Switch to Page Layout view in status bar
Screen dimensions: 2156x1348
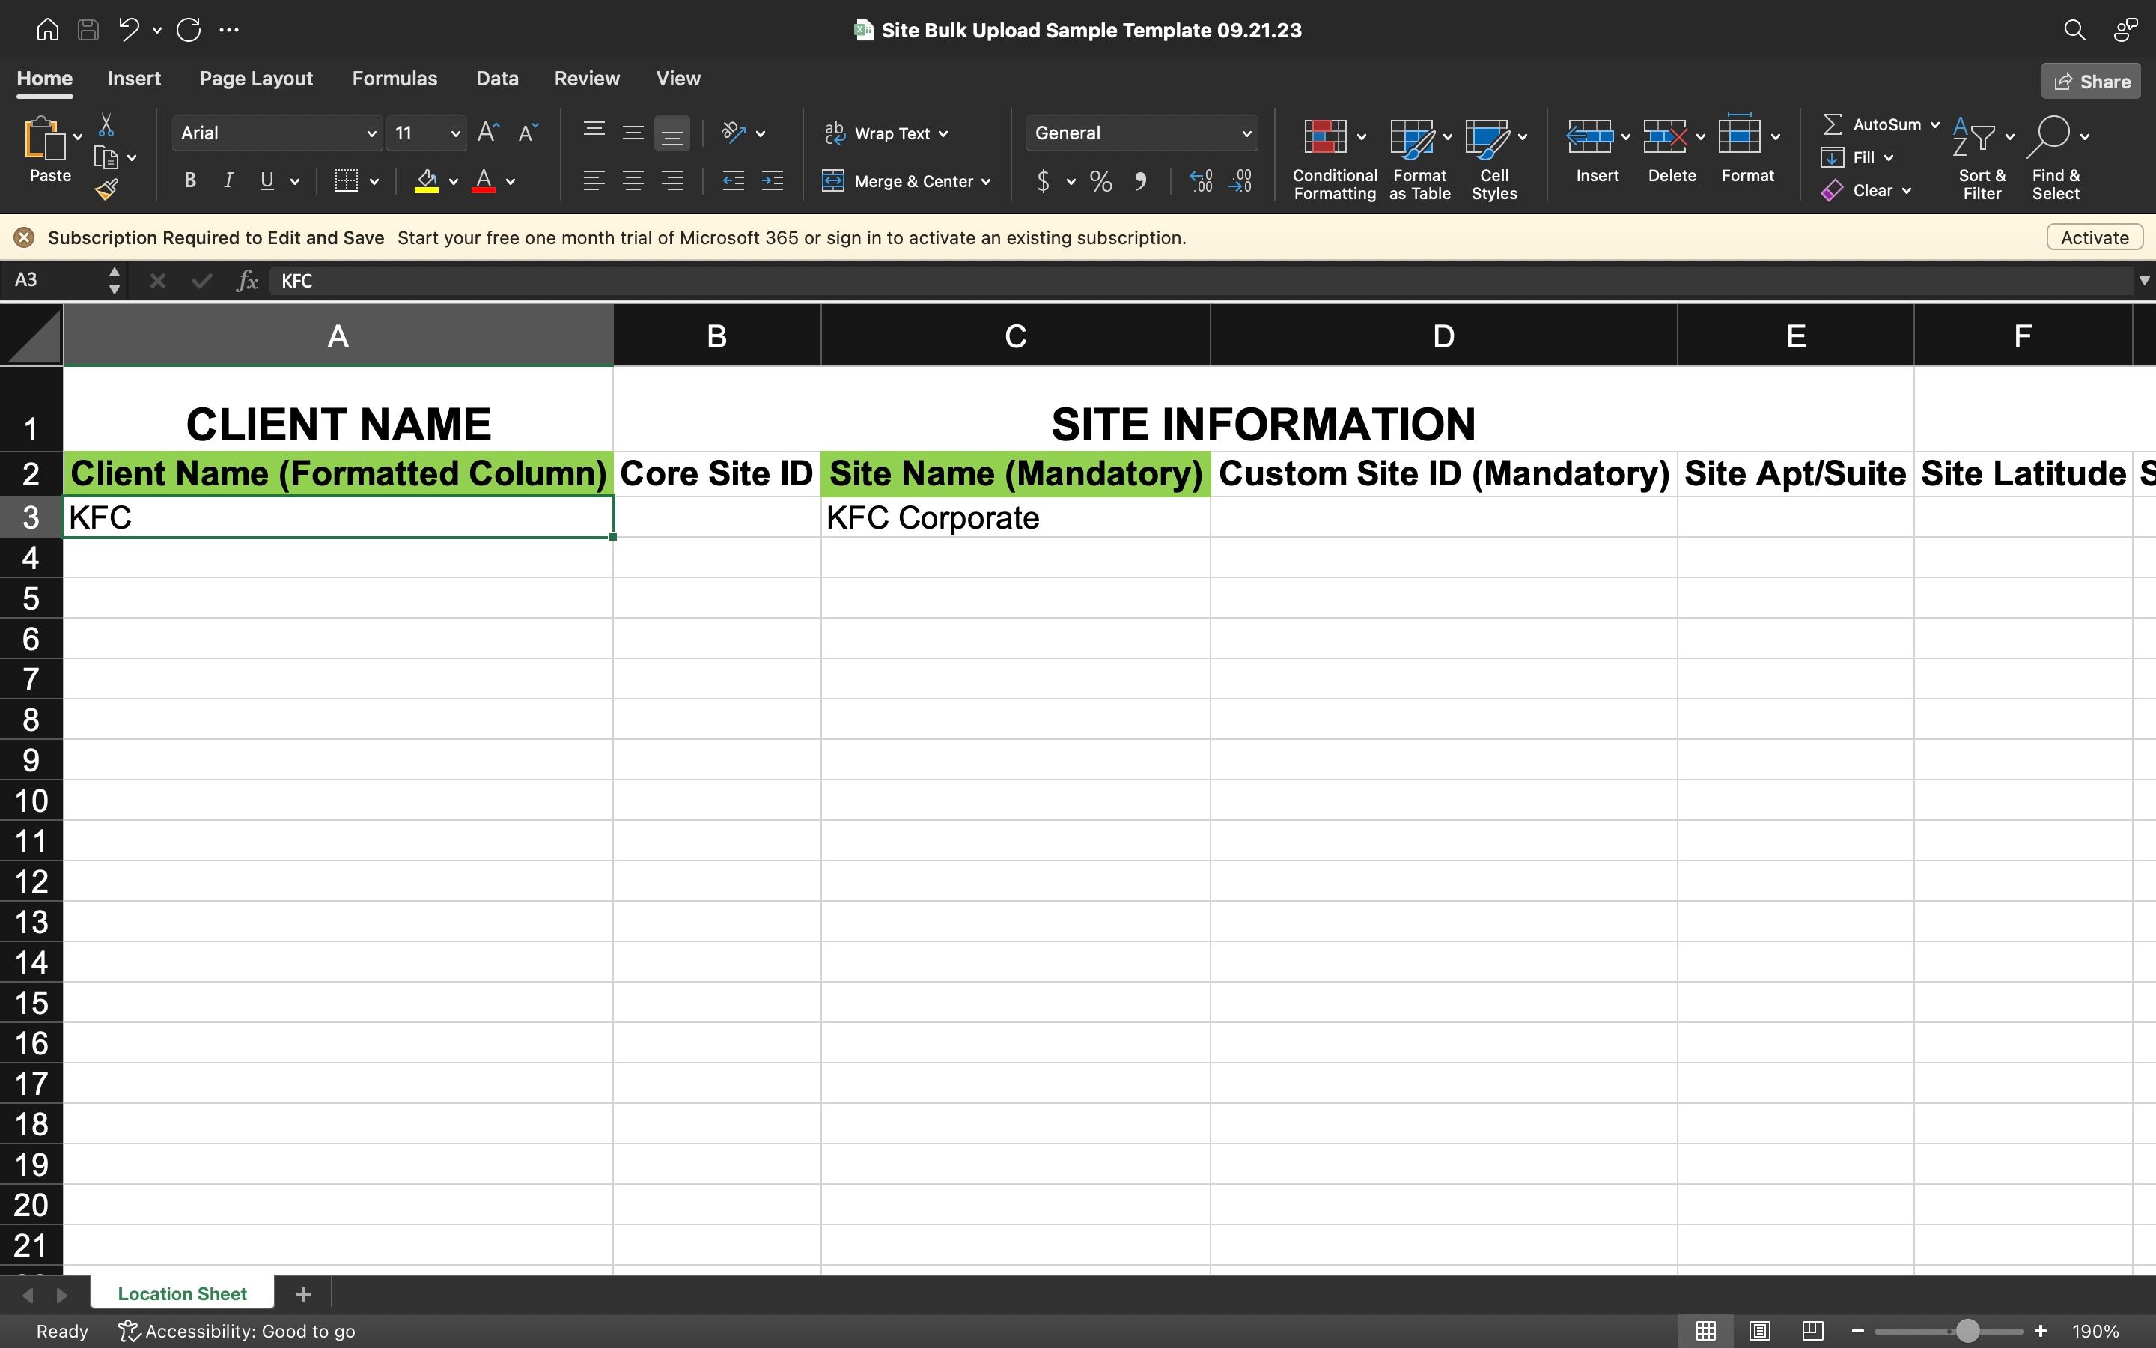tap(1758, 1330)
